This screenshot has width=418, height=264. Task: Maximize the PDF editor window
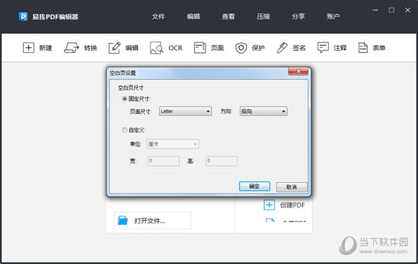(392, 10)
